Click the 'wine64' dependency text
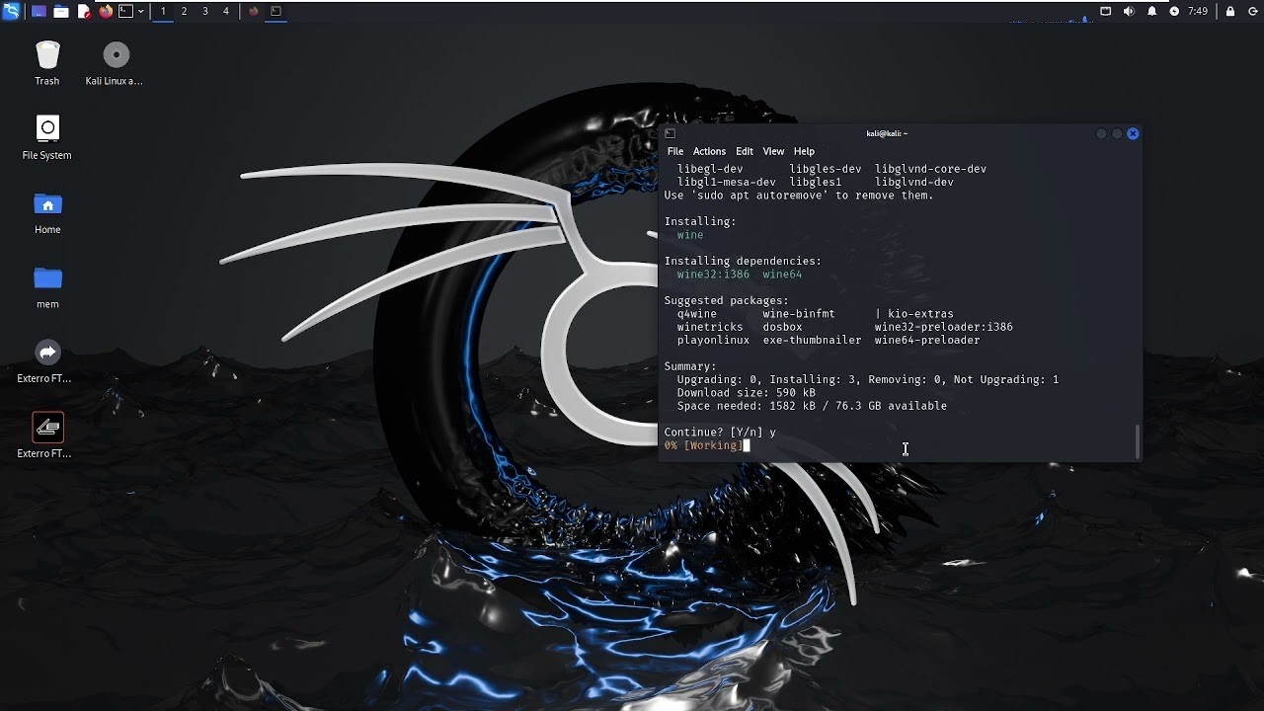Viewport: 1264px width, 711px height. (782, 275)
